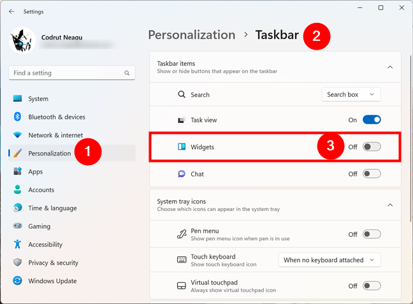Select Accessibility category
This screenshot has height=304, width=413.
tap(72, 244)
